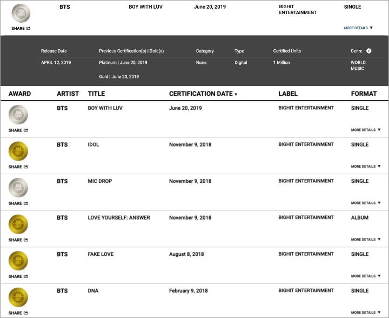
Task: Click the FORMAT column header
Action: (x=364, y=94)
